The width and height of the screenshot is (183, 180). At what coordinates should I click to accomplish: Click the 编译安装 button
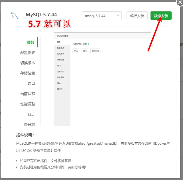click(137, 16)
